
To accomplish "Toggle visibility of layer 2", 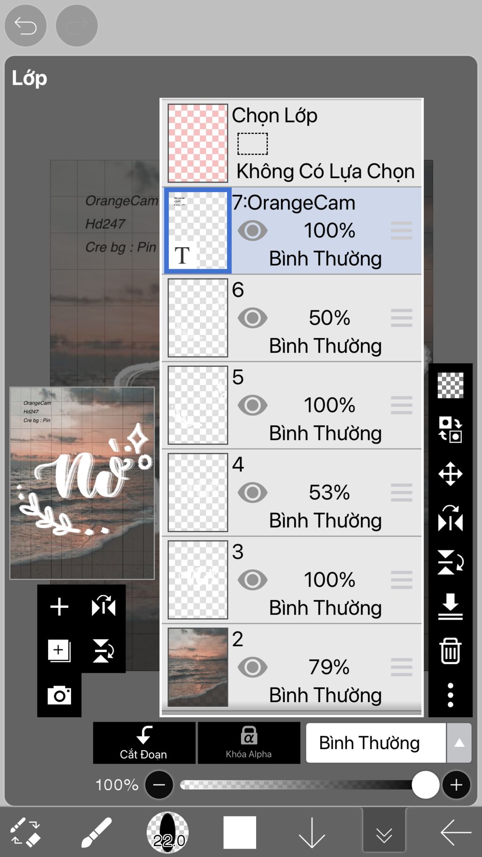I will click(x=253, y=667).
